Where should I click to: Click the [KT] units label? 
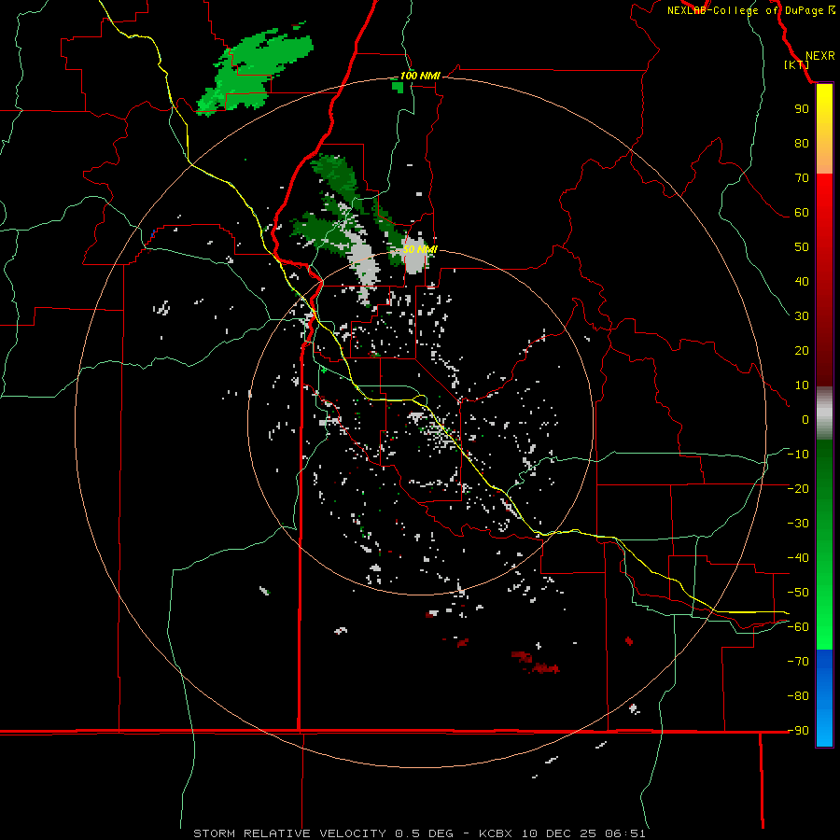click(x=797, y=64)
